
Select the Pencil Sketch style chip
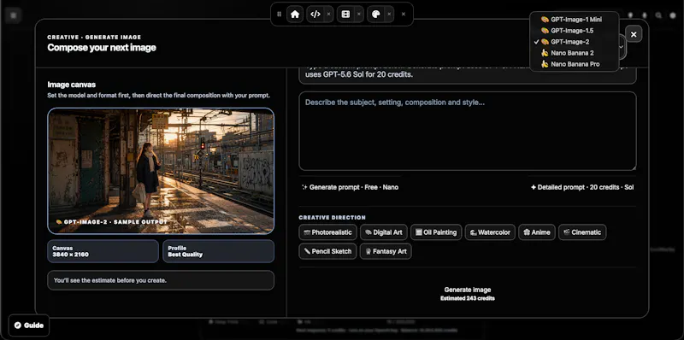pos(327,251)
